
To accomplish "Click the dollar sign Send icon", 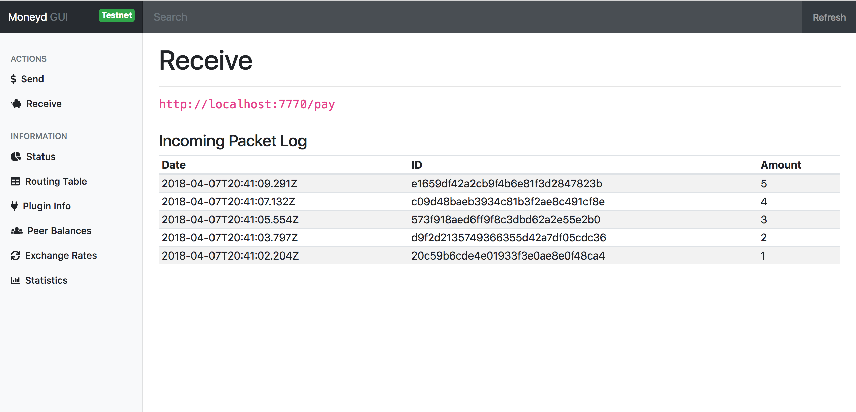I will 13,79.
